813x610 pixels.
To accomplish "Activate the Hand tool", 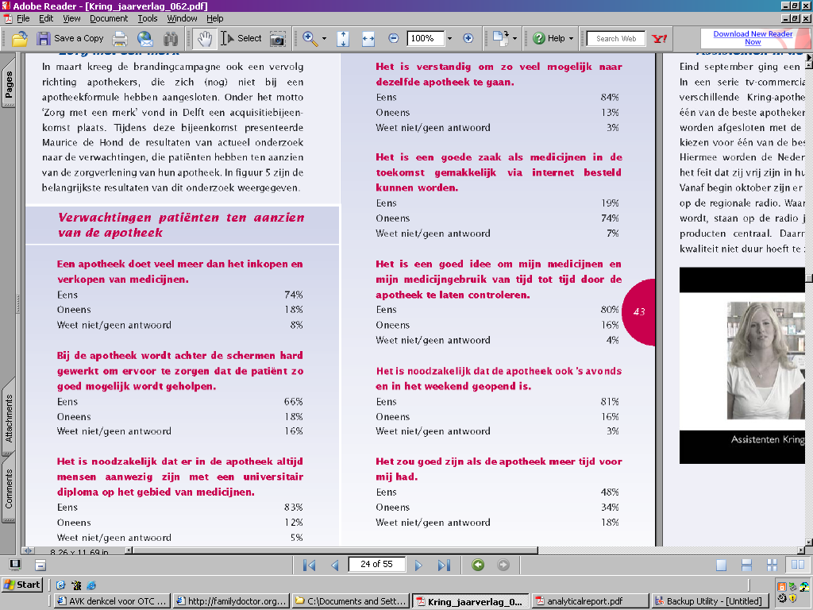I will pyautogui.click(x=204, y=38).
